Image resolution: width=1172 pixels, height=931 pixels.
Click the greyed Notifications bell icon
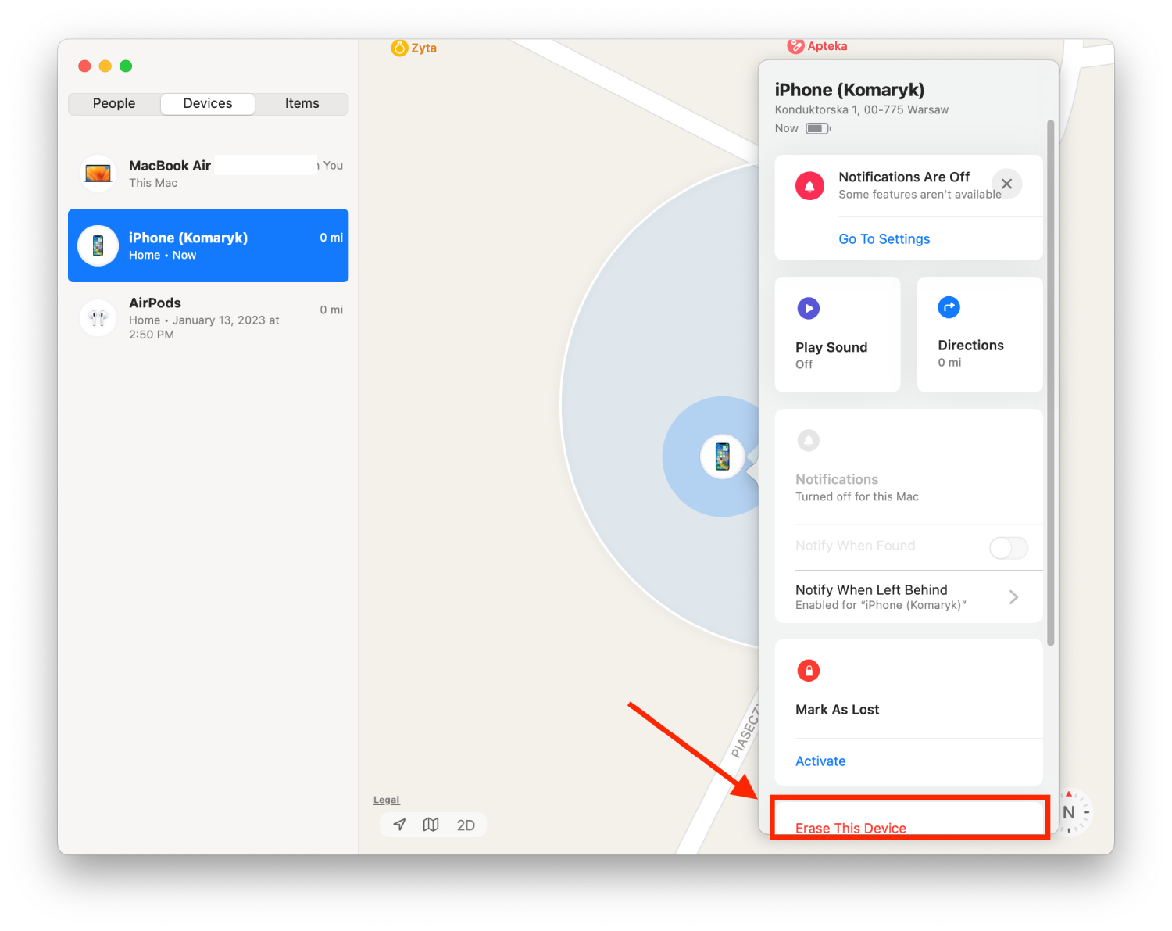pos(809,440)
